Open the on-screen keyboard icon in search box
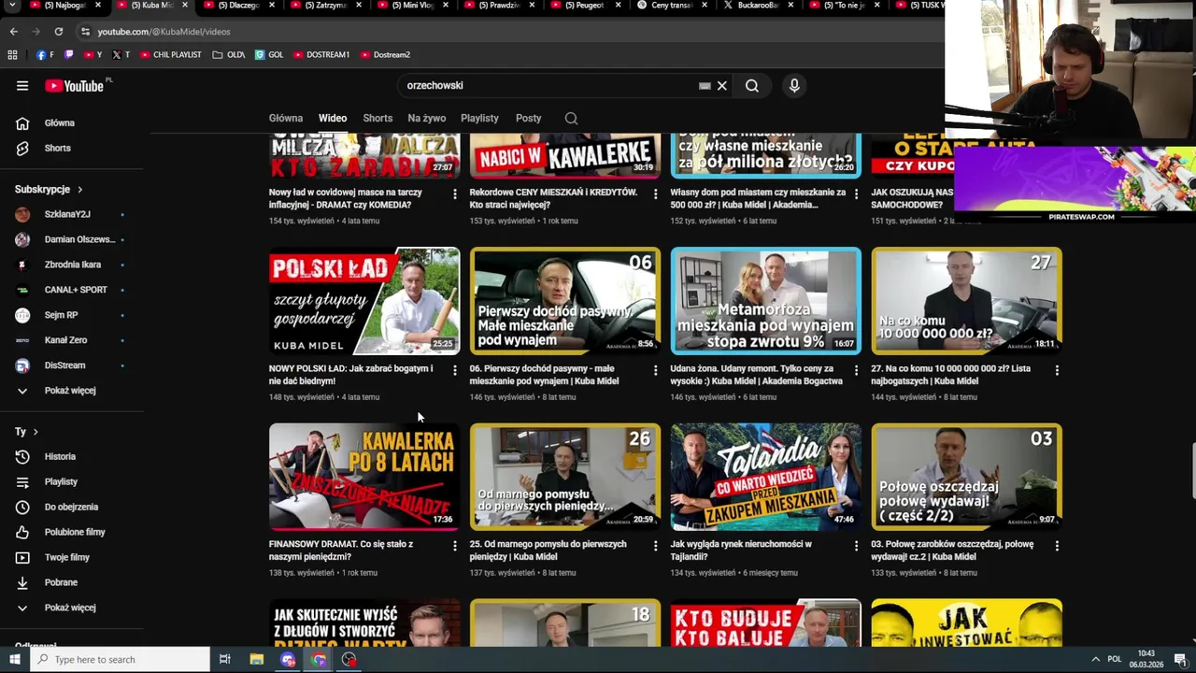Image resolution: width=1196 pixels, height=673 pixels. click(x=705, y=86)
